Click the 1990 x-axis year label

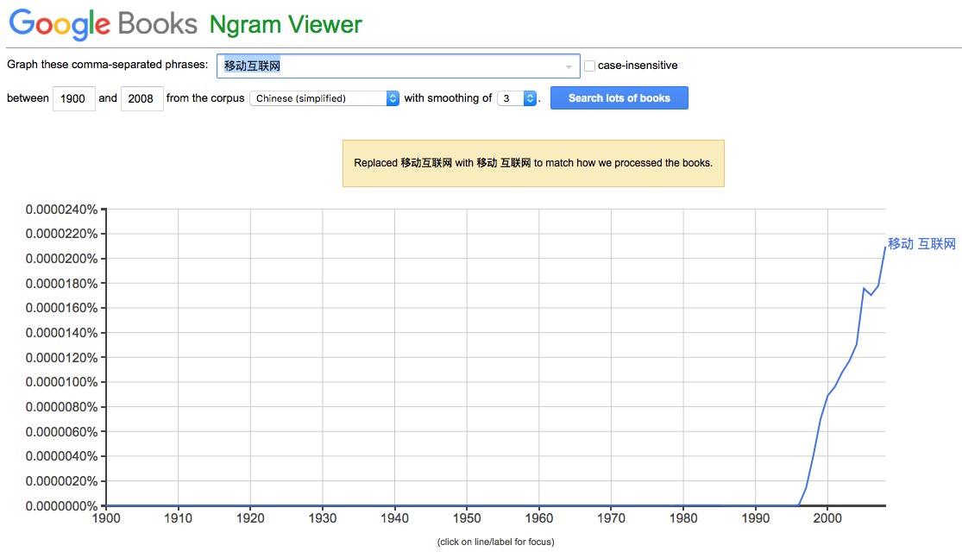coord(755,518)
